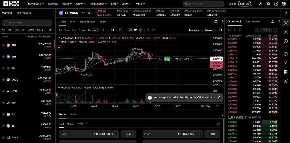Open chart settings gear icon

click(x=141, y=30)
